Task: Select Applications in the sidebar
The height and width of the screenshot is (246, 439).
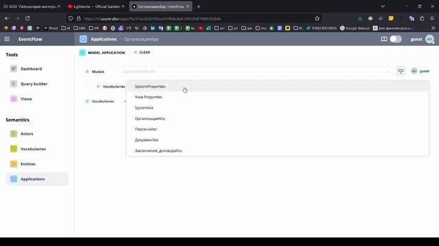Action: click(x=37, y=179)
